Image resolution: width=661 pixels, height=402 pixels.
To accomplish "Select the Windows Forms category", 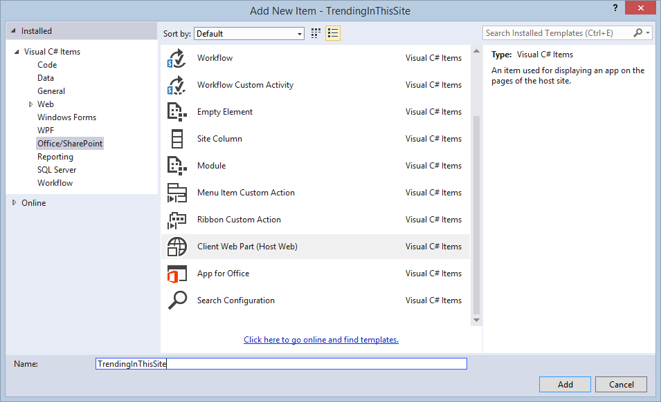I will point(66,117).
